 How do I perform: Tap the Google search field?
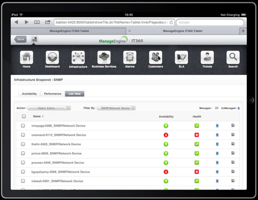click(210, 23)
